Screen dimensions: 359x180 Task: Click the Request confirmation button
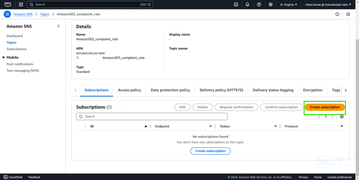pyautogui.click(x=236, y=107)
